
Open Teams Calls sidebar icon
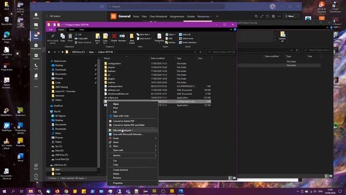36,67
